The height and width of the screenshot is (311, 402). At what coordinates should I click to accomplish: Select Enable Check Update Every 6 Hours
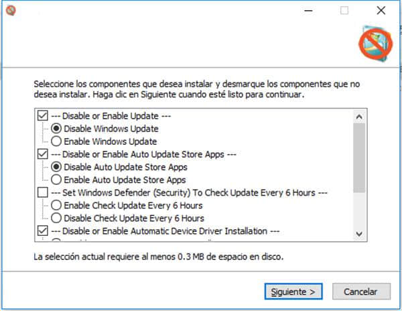pyautogui.click(x=56, y=206)
